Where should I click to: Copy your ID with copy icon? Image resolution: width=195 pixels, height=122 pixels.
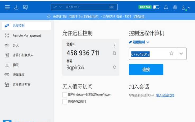click(x=114, y=53)
